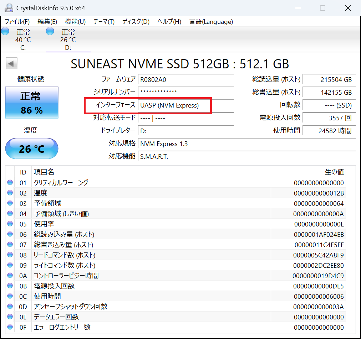Screen dimensions: 361x339
Task: Click the NVM Express 1.3 standard field
Action: point(246,144)
